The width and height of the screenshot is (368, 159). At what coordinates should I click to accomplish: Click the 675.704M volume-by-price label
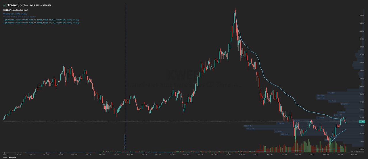[284, 134]
